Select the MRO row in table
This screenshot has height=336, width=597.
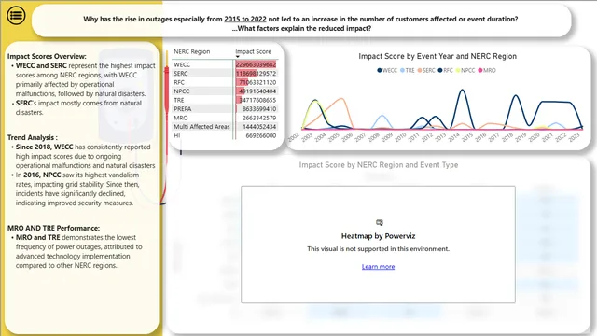click(x=225, y=118)
